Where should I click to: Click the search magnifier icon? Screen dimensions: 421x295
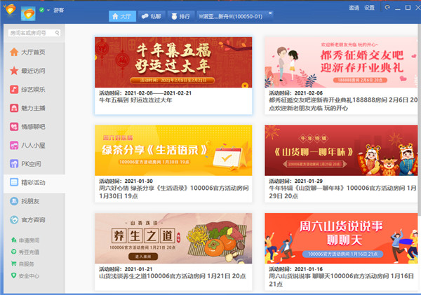pos(57,33)
